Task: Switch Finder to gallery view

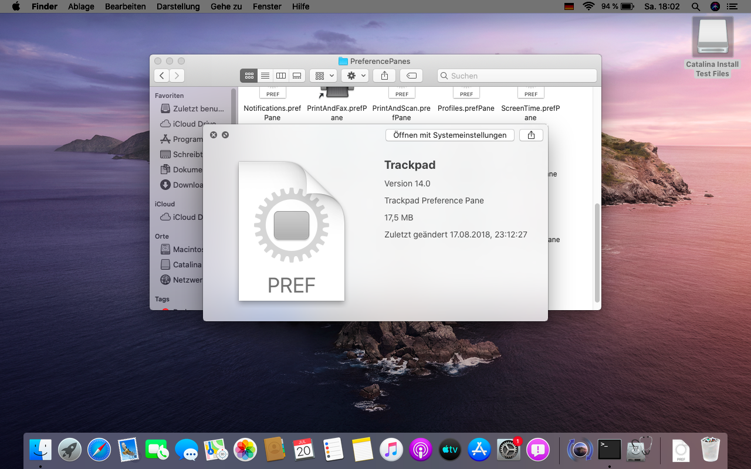Action: [297, 76]
